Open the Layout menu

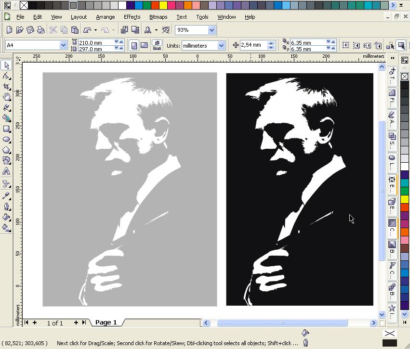tap(79, 17)
